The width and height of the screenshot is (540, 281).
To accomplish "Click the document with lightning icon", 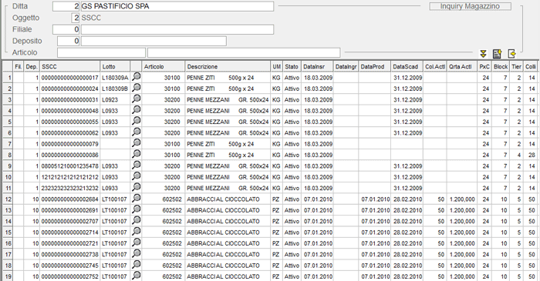I will coord(497,54).
